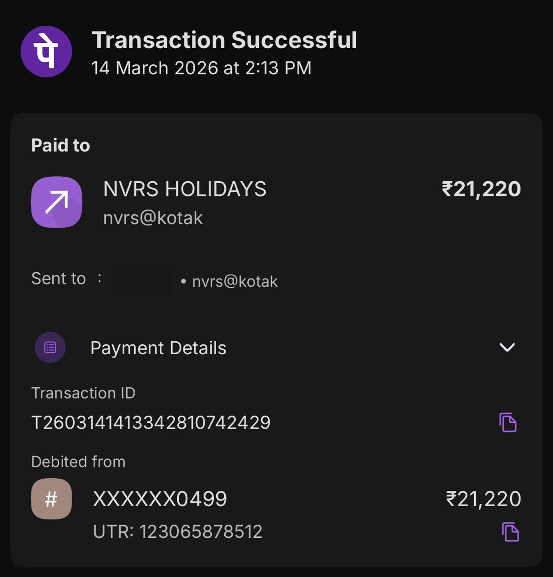The image size is (553, 577).
Task: Tap the purple arrow payee icon
Action: (x=56, y=201)
